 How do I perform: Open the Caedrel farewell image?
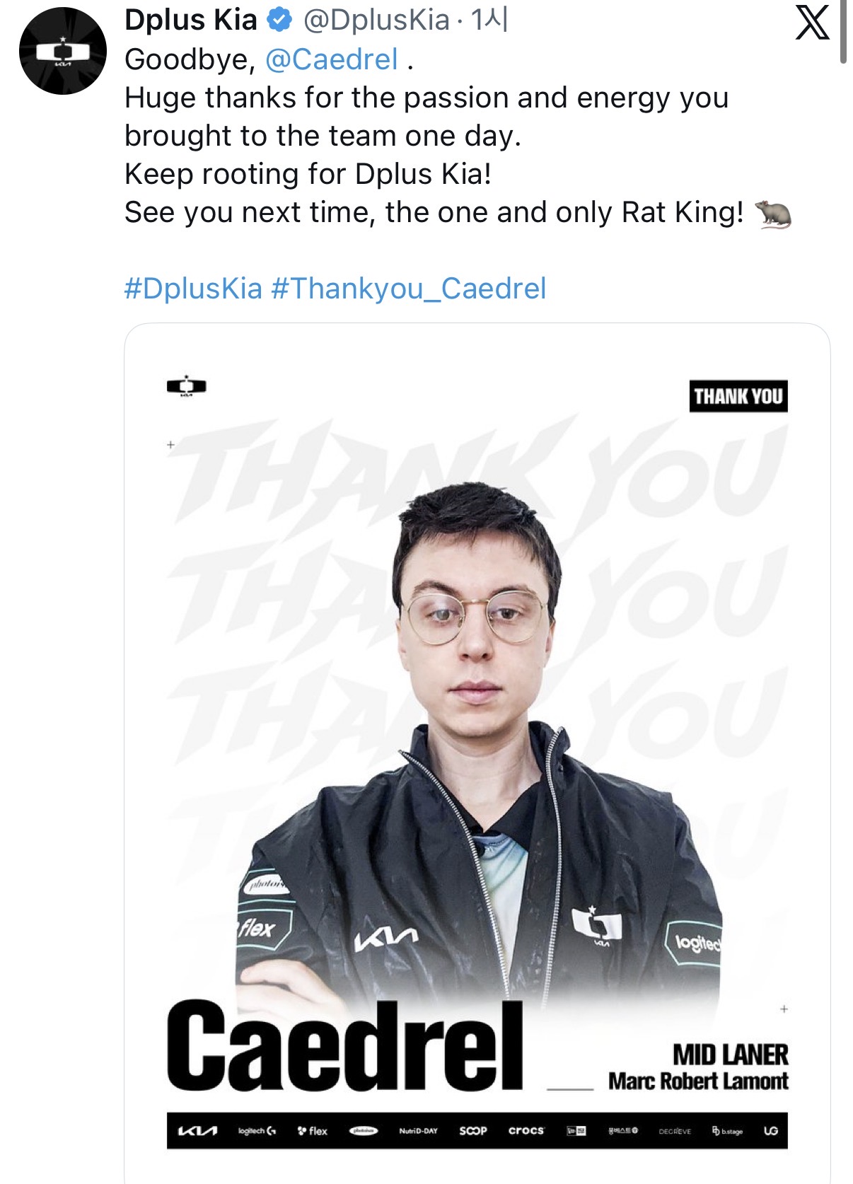(x=477, y=753)
